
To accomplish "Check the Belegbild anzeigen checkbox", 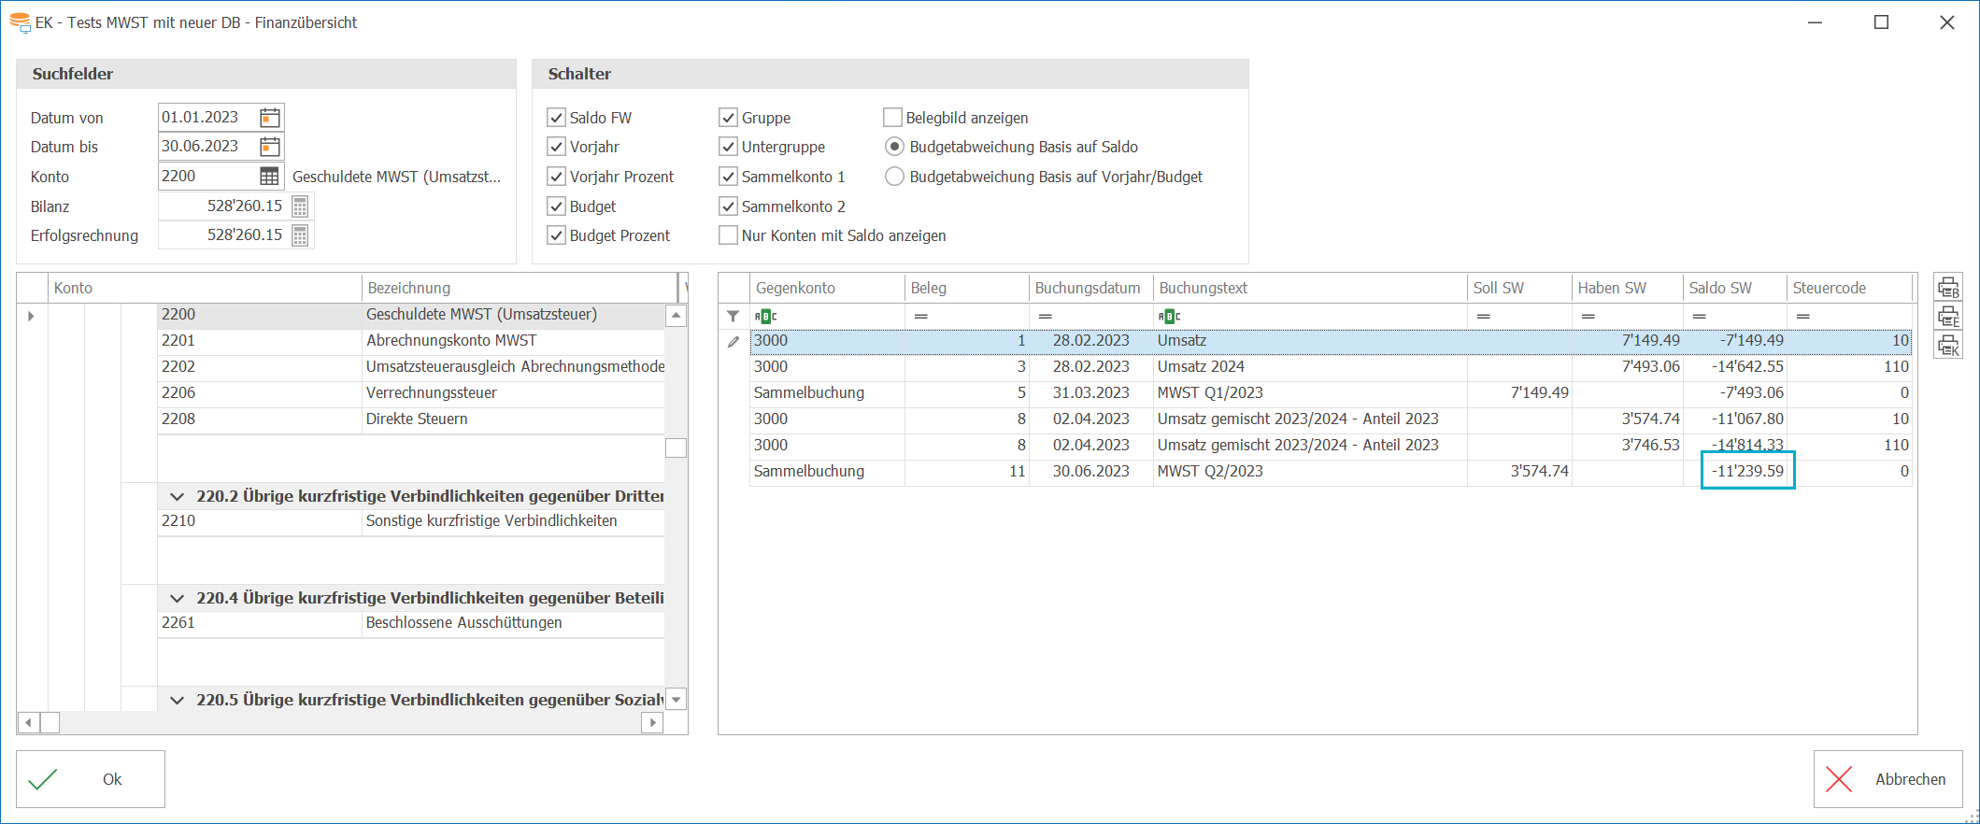I will tap(892, 118).
